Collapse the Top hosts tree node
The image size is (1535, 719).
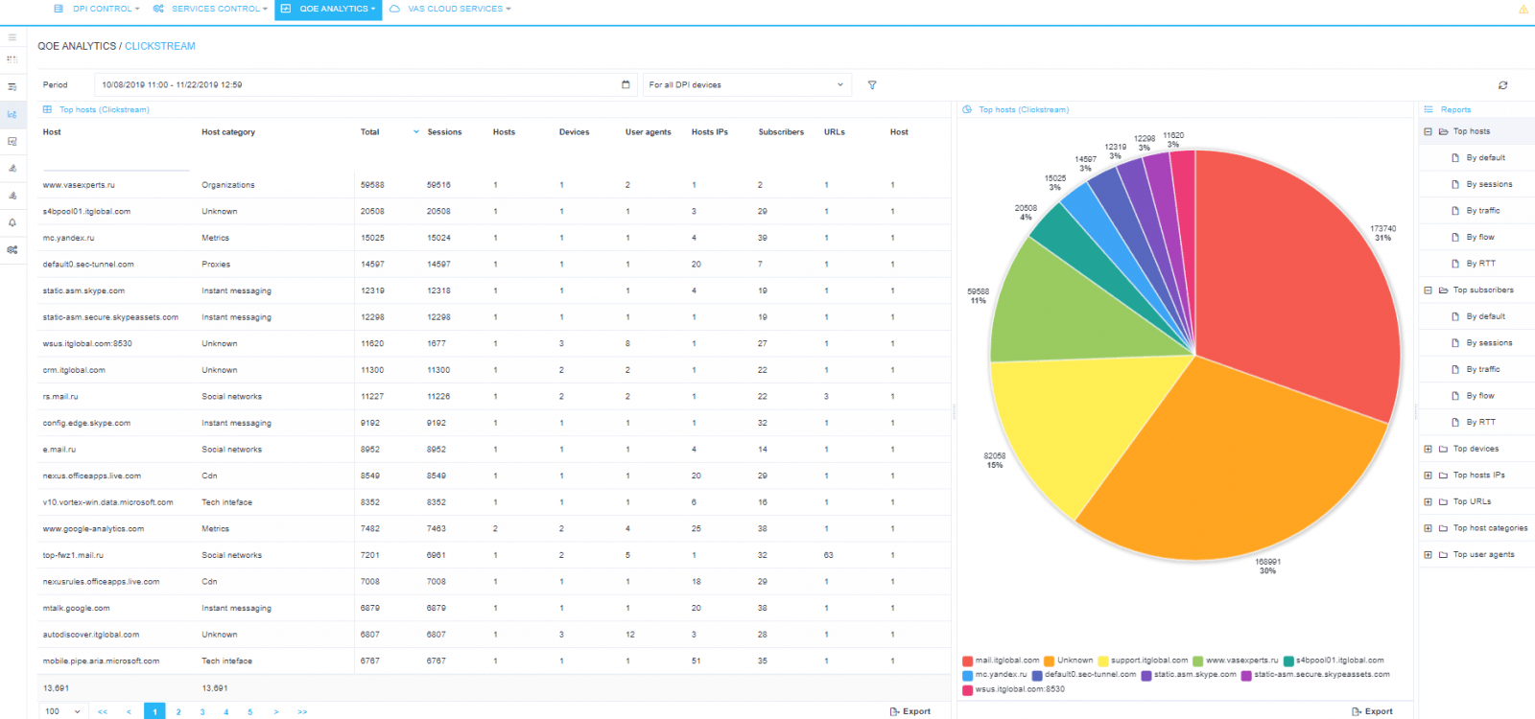1429,131
